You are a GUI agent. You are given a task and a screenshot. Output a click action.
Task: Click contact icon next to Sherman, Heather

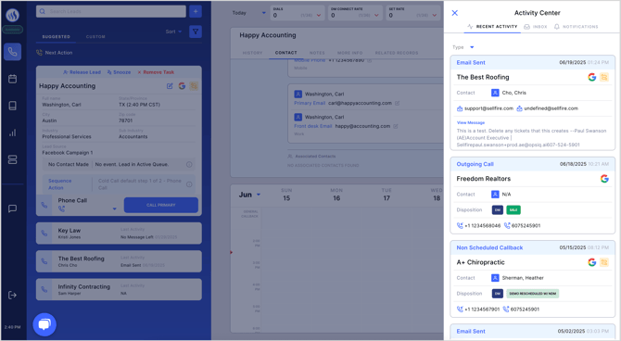(495, 278)
